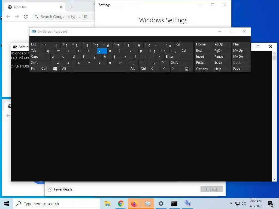Click the taskbar search box
This screenshot has height=209, width=279.
coord(57,204)
